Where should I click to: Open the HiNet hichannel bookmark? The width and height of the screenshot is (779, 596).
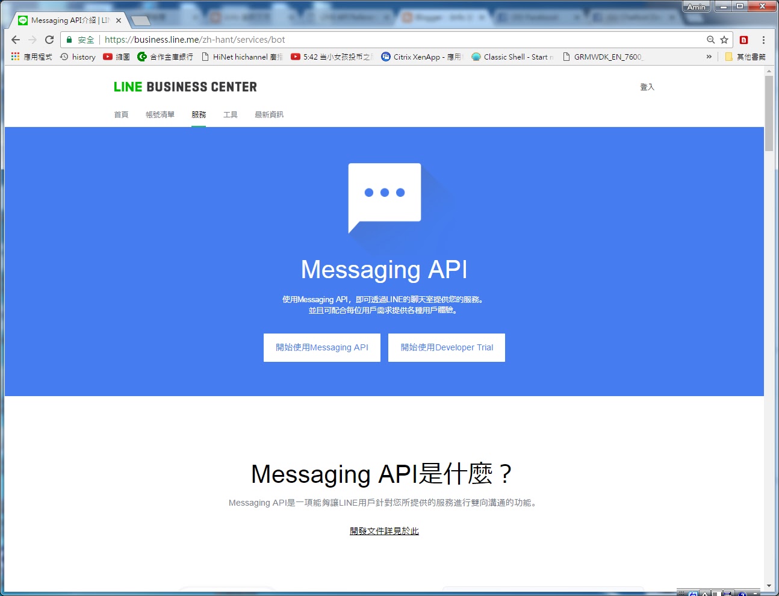(243, 56)
